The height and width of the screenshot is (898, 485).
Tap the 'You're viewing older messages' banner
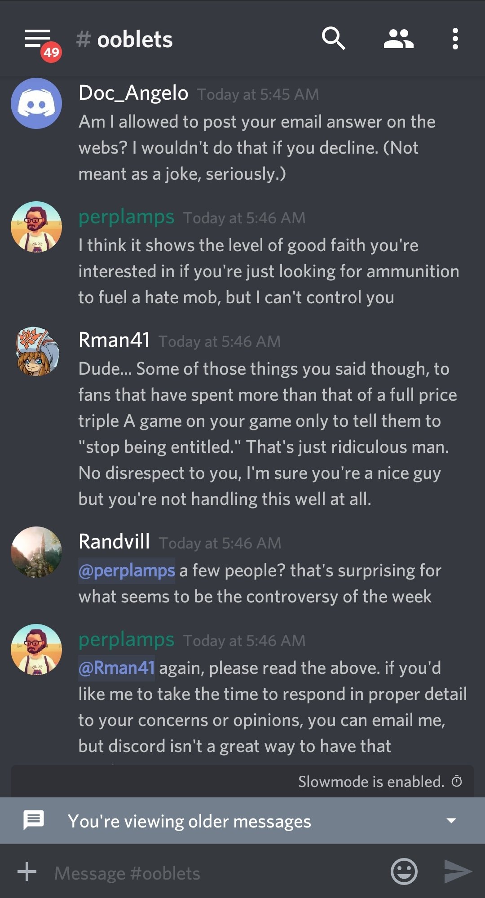[x=242, y=820]
